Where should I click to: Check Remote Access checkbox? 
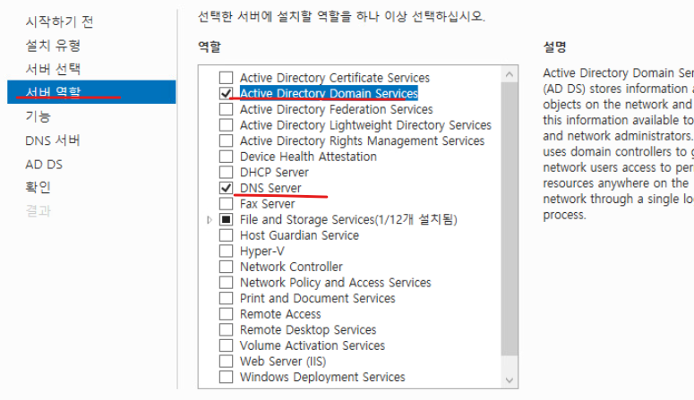tap(227, 314)
